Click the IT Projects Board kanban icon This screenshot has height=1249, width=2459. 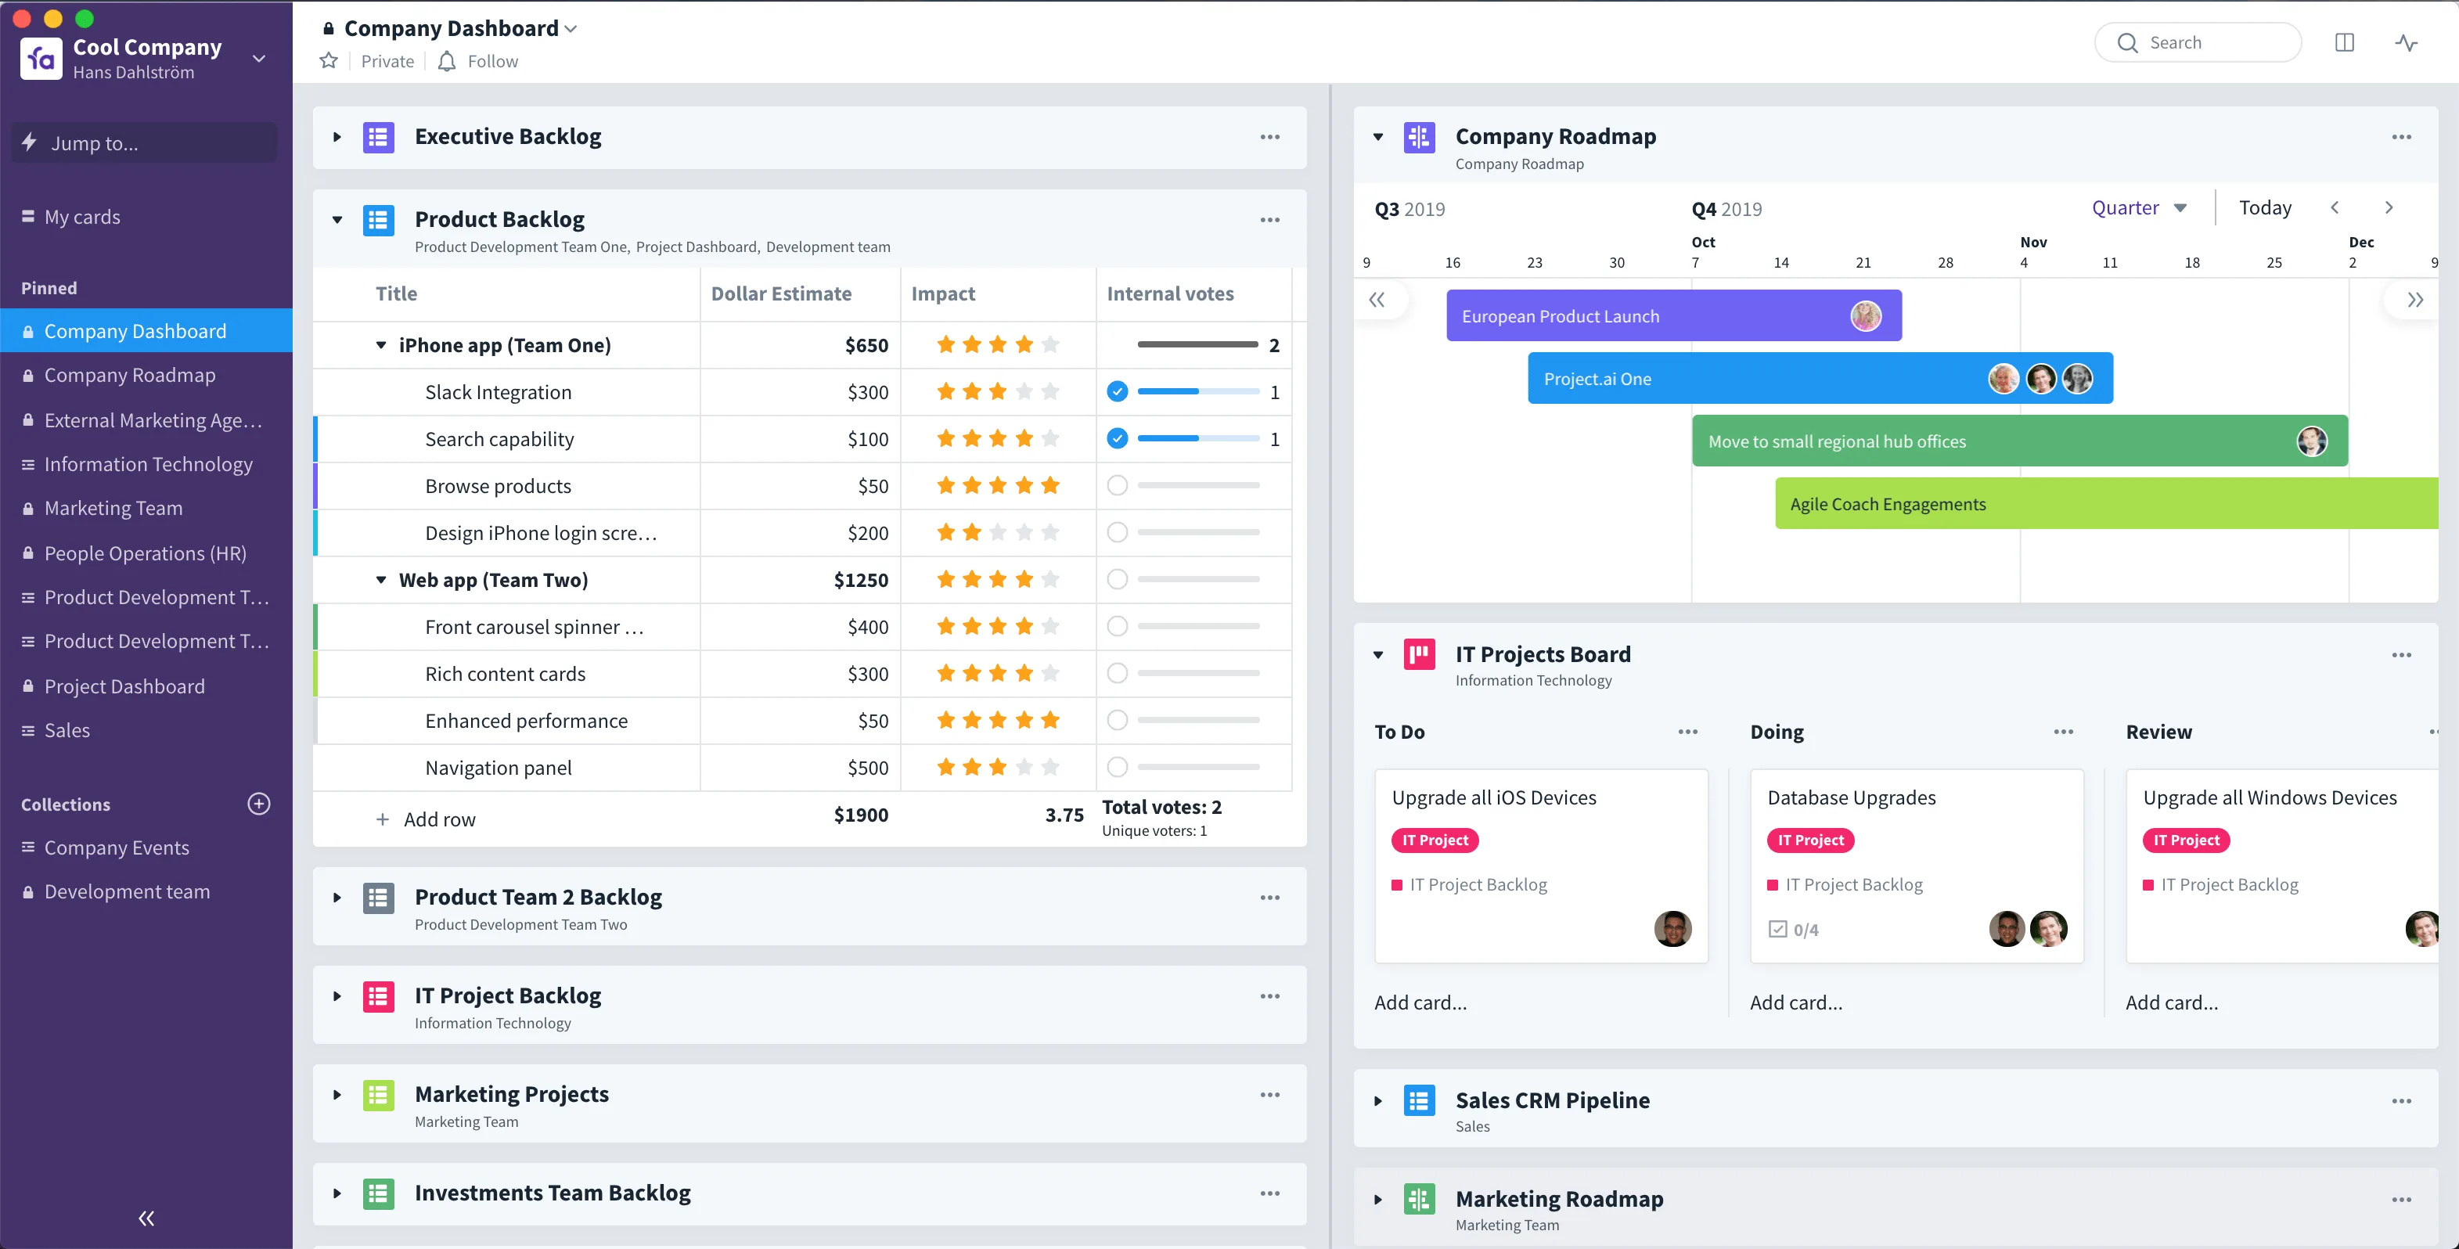1420,655
